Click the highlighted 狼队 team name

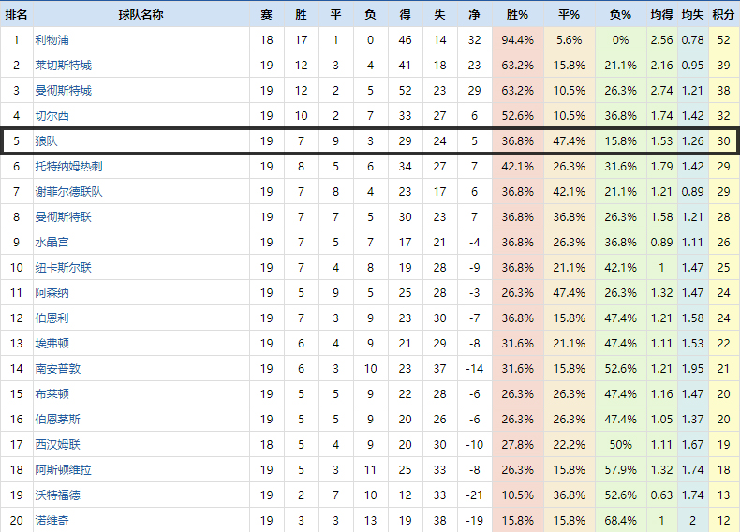[46, 141]
